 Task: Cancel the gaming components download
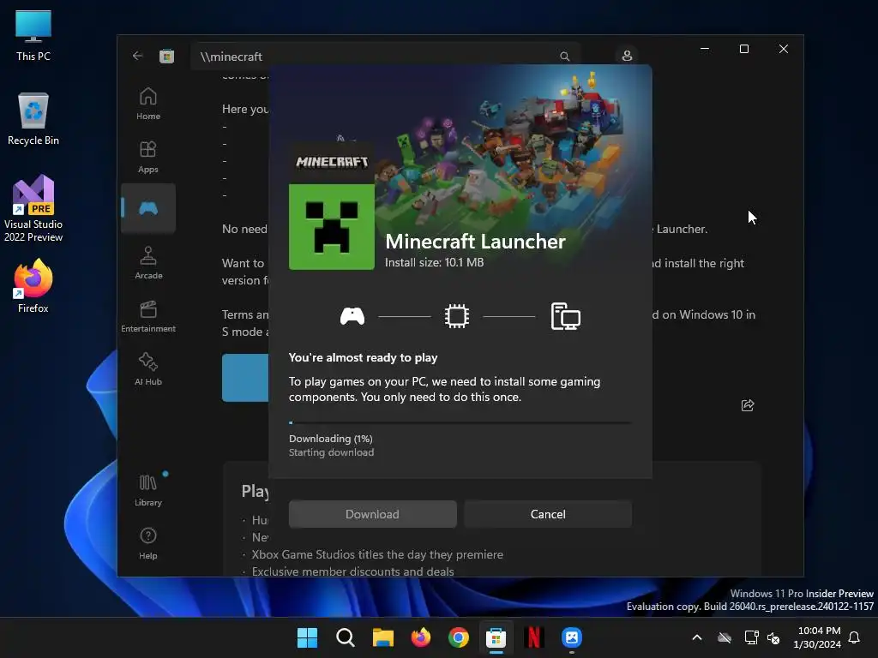548,514
